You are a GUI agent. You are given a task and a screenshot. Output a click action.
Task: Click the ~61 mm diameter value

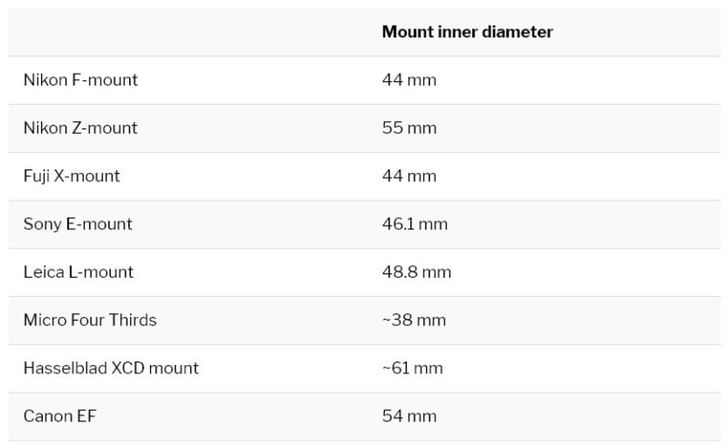(x=411, y=368)
